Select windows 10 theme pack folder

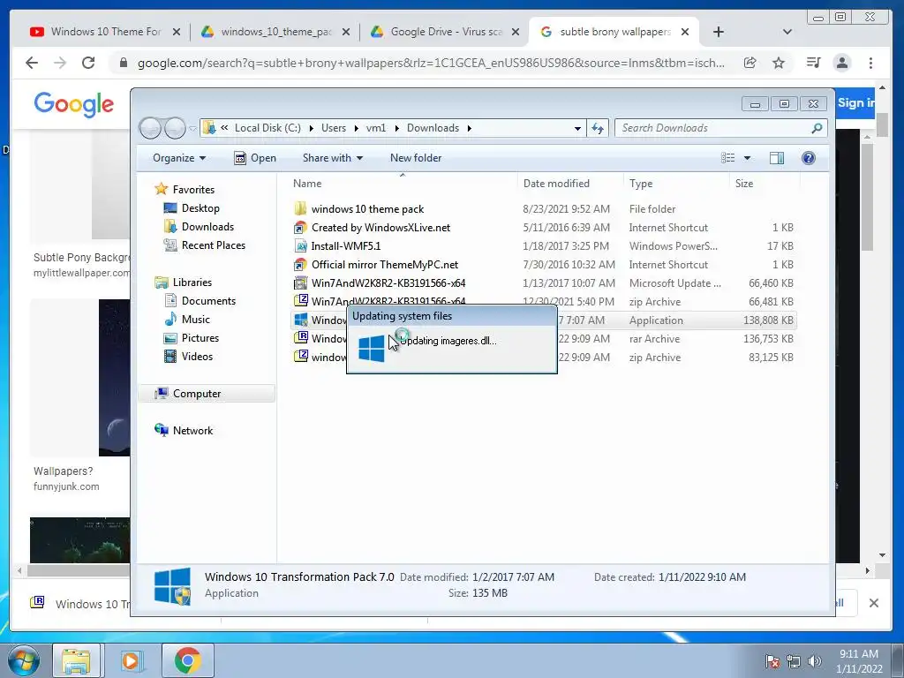(367, 208)
